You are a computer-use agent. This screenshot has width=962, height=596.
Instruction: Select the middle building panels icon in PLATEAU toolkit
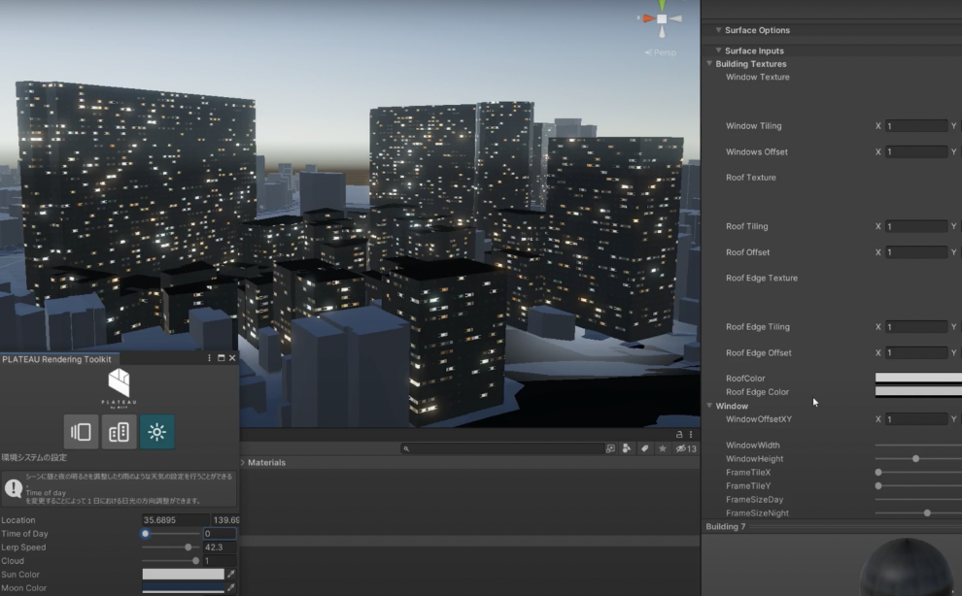coord(119,431)
